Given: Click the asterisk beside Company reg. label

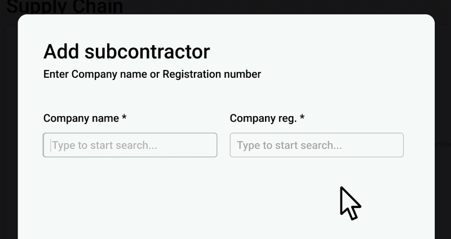Looking at the screenshot, I should (302, 118).
